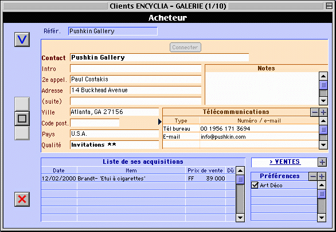Click the empty Intro field
The width and height of the screenshot is (336, 232).
(x=136, y=69)
